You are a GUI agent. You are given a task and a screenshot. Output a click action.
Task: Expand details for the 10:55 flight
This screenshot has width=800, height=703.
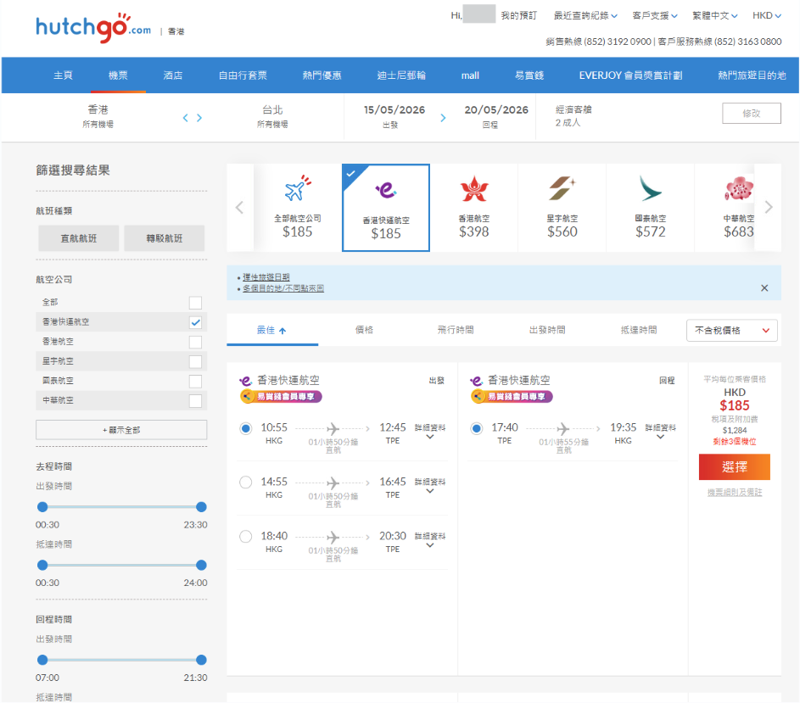[430, 432]
